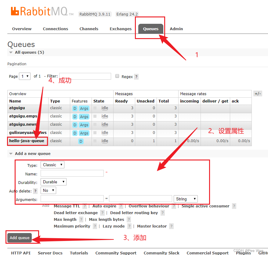Open the Page number dropdown
The width and height of the screenshot is (268, 255).
click(24, 76)
